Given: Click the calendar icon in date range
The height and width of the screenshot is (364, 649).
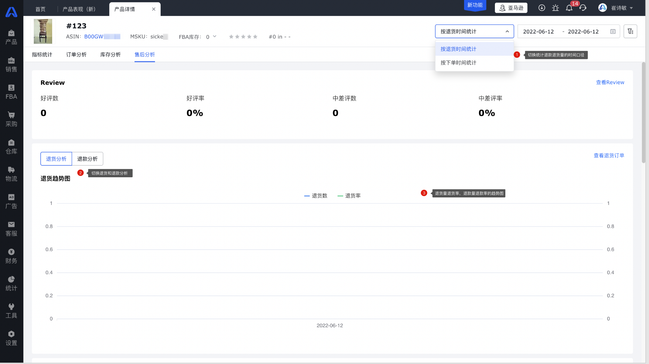Looking at the screenshot, I should tap(613, 31).
